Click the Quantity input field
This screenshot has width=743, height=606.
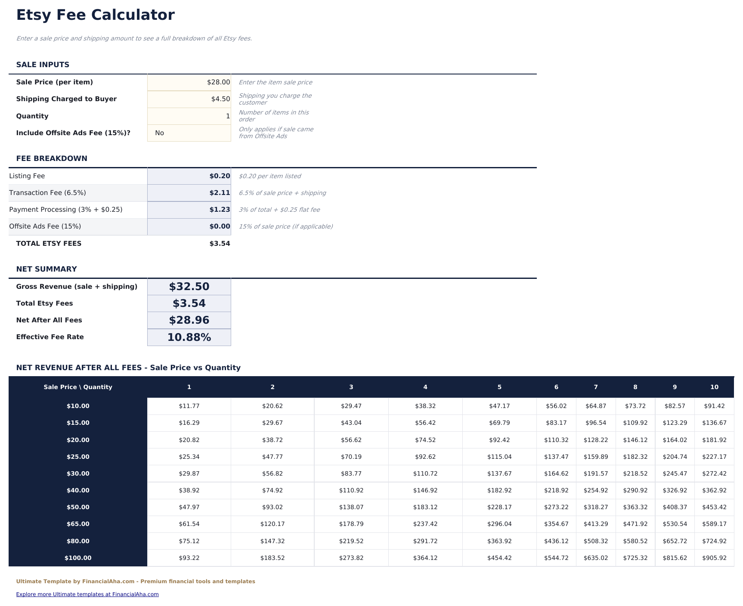click(x=189, y=116)
